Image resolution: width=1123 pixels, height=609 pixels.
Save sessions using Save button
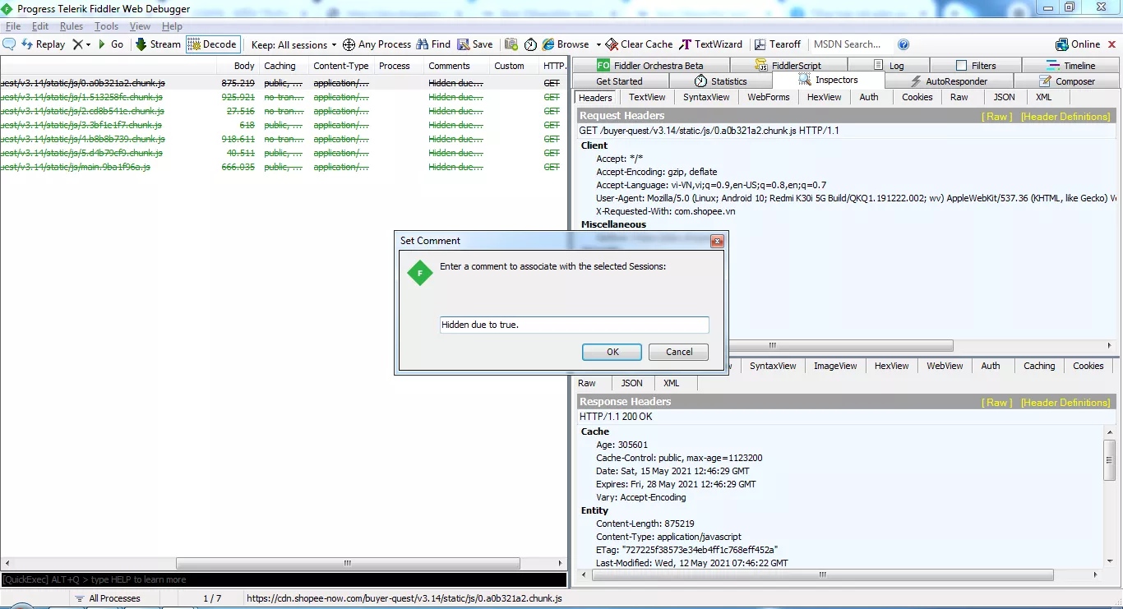pyautogui.click(x=475, y=44)
